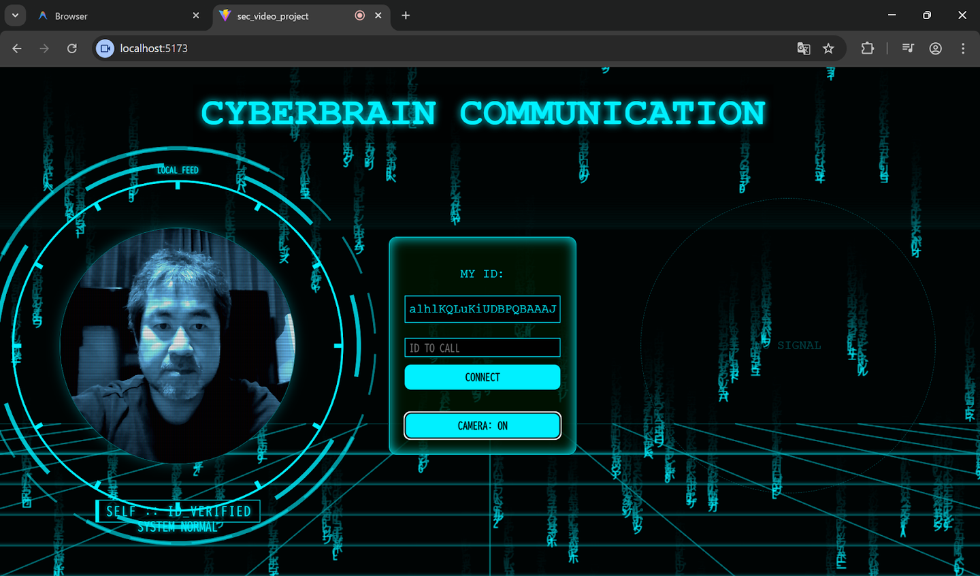
Task: Reload the localhost page
Action: (71, 48)
